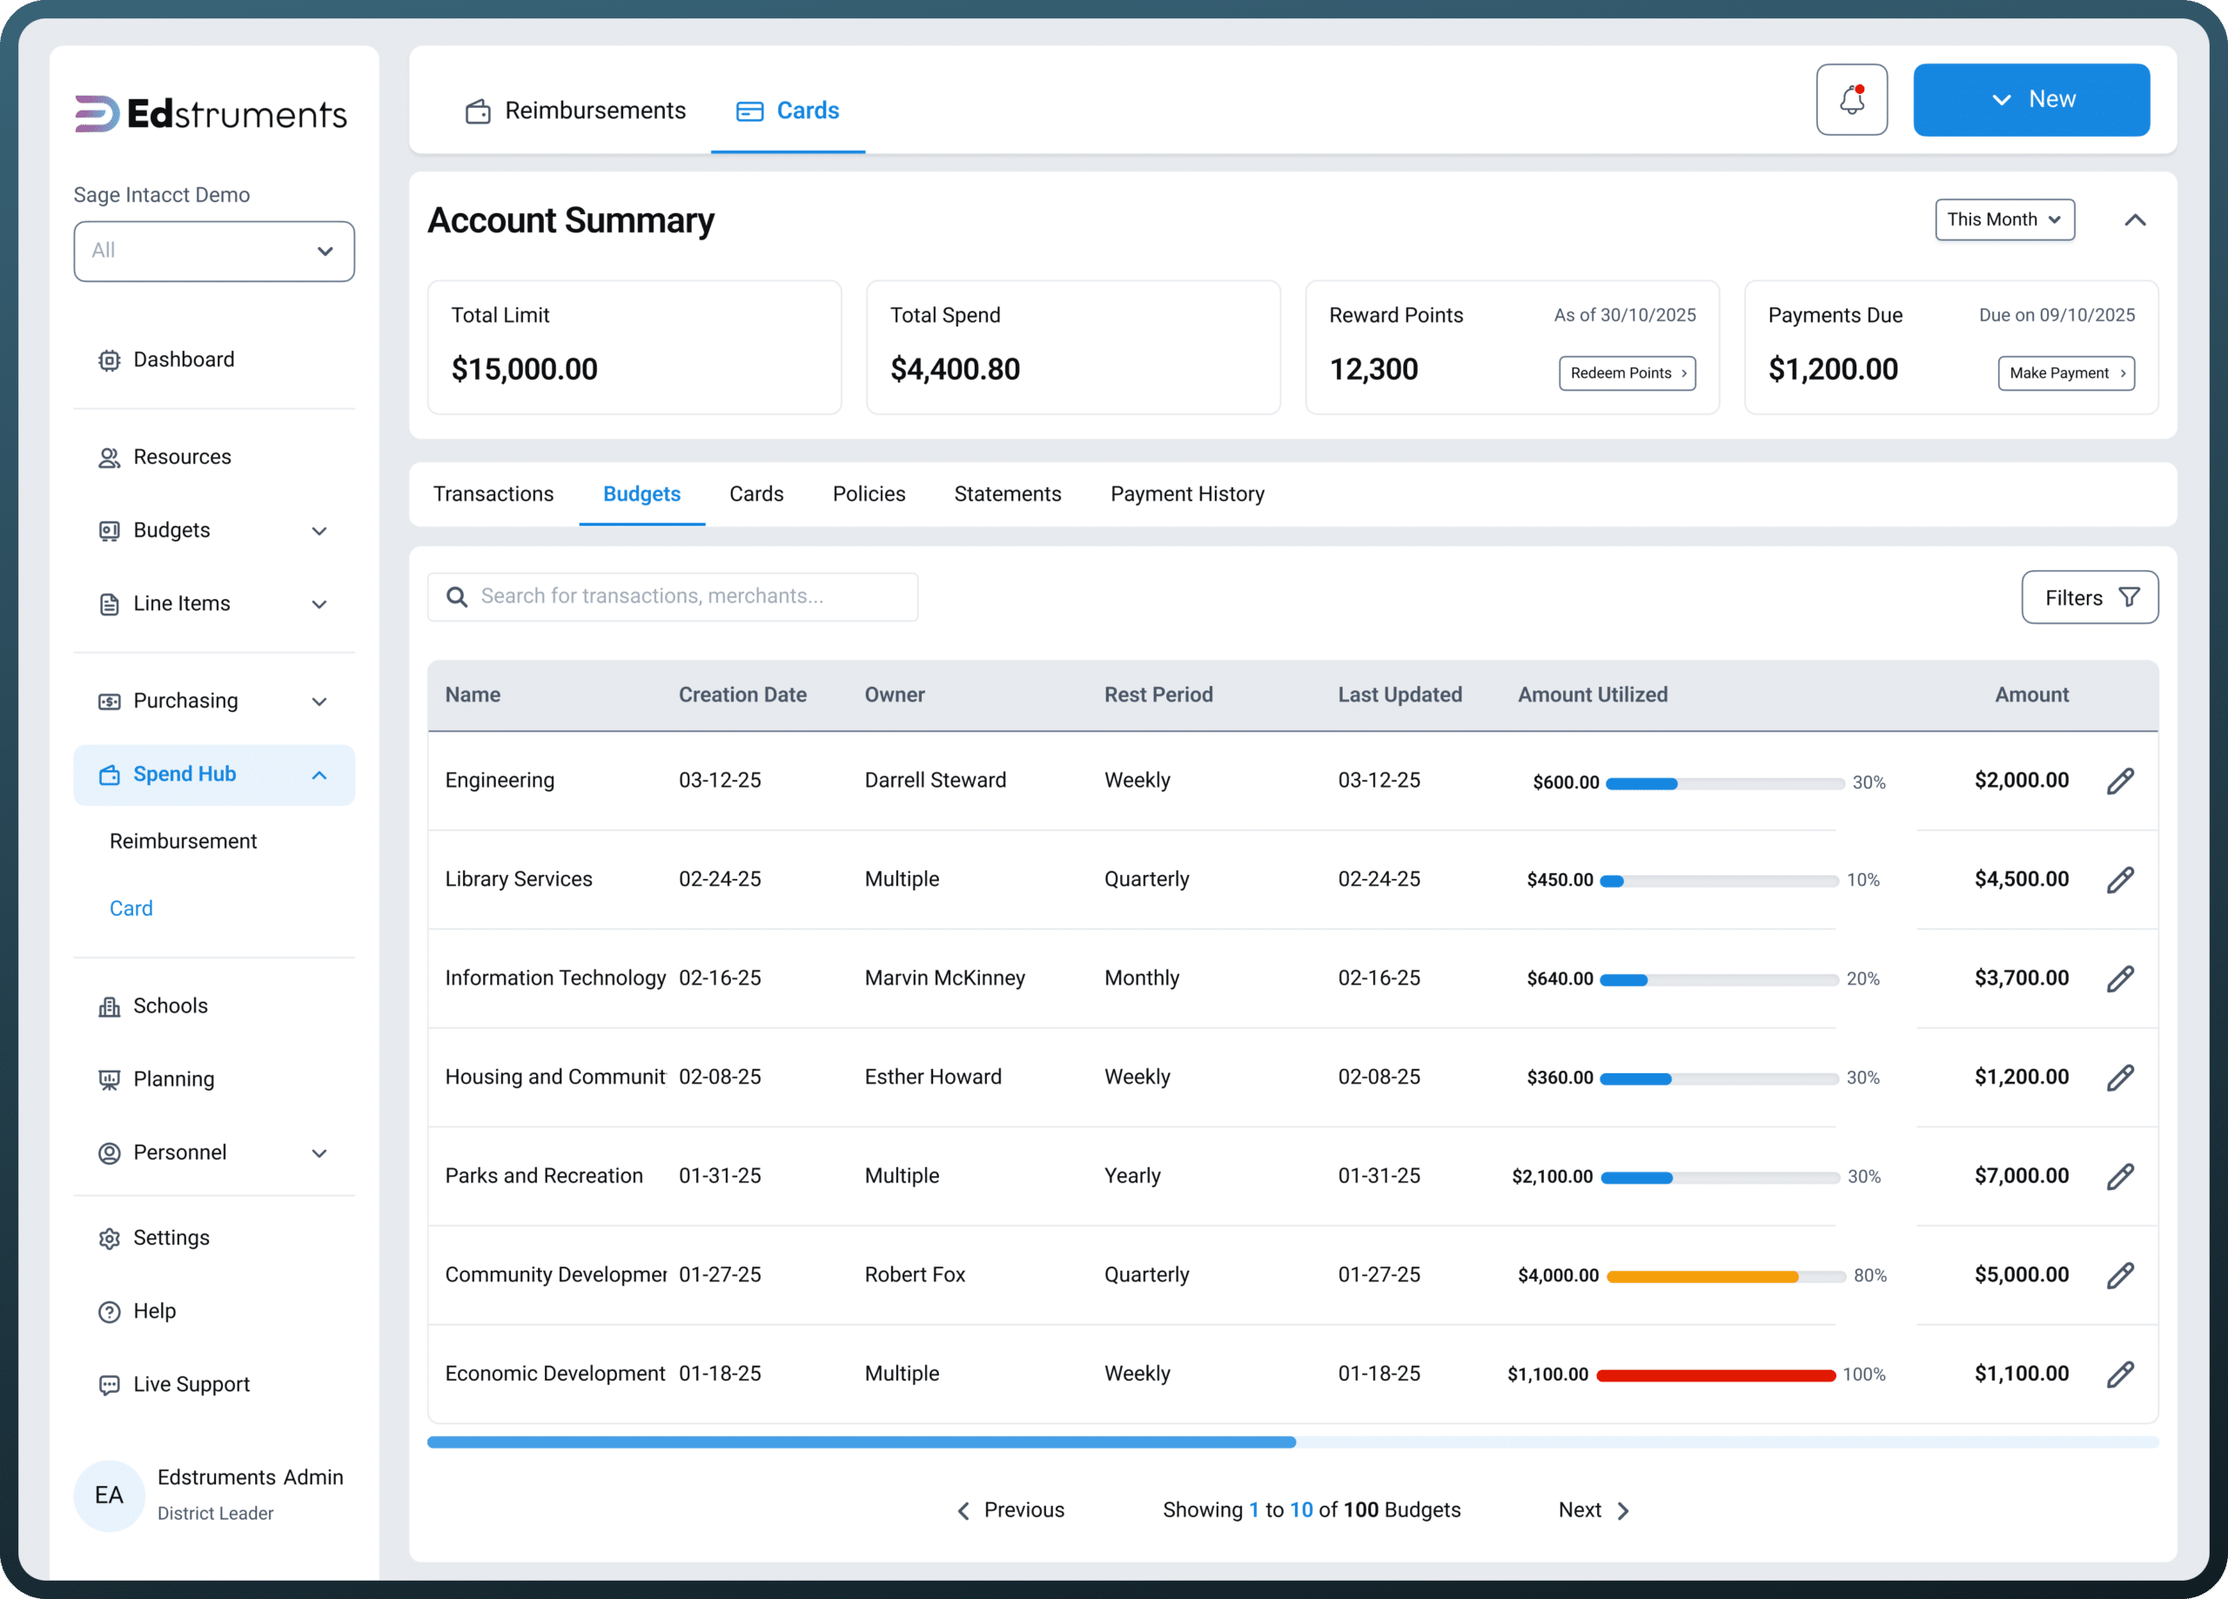Edit the Community Development budget pencil icon
Screen dimensions: 2228x1599
(2120, 1274)
